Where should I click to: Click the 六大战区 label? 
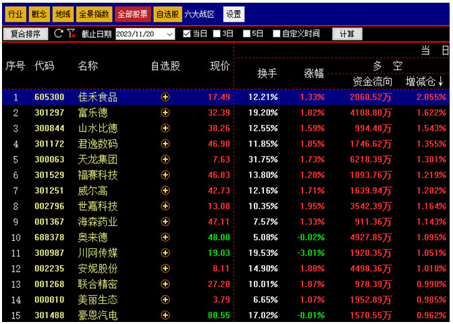coord(199,14)
